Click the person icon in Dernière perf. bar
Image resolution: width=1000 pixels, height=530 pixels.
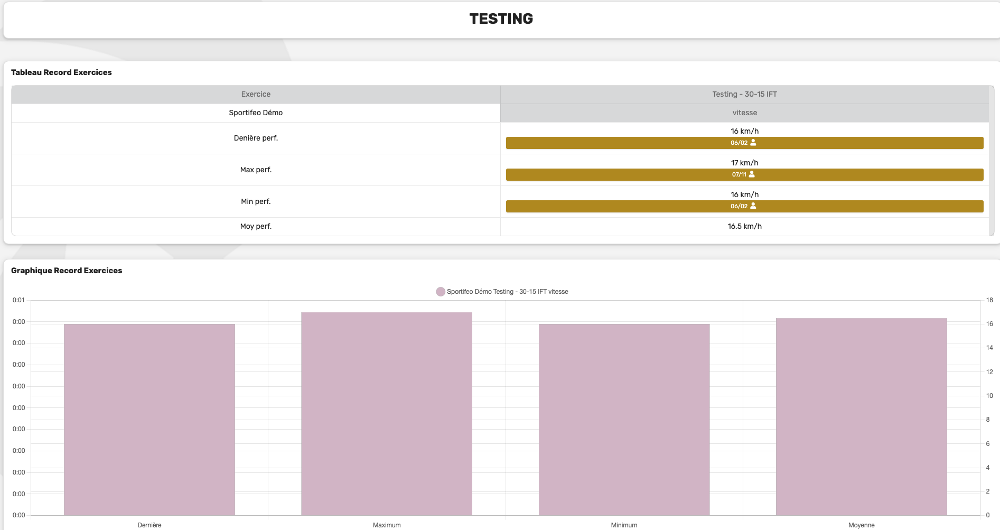point(753,143)
